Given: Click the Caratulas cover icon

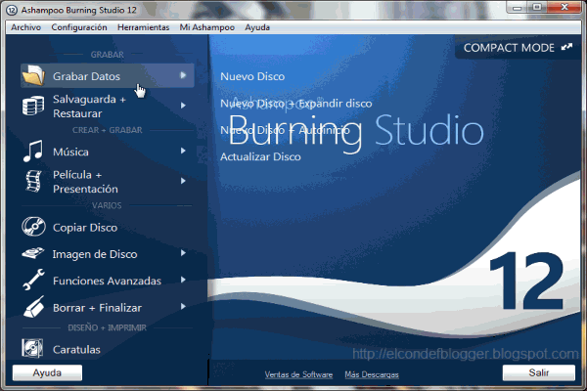Looking at the screenshot, I should point(34,347).
